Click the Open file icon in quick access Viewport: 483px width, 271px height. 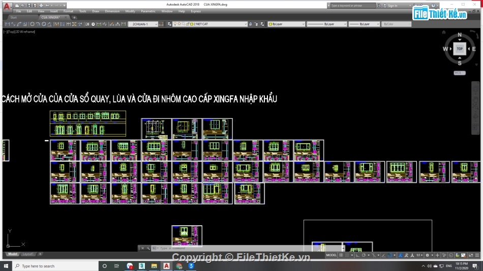(x=23, y=5)
